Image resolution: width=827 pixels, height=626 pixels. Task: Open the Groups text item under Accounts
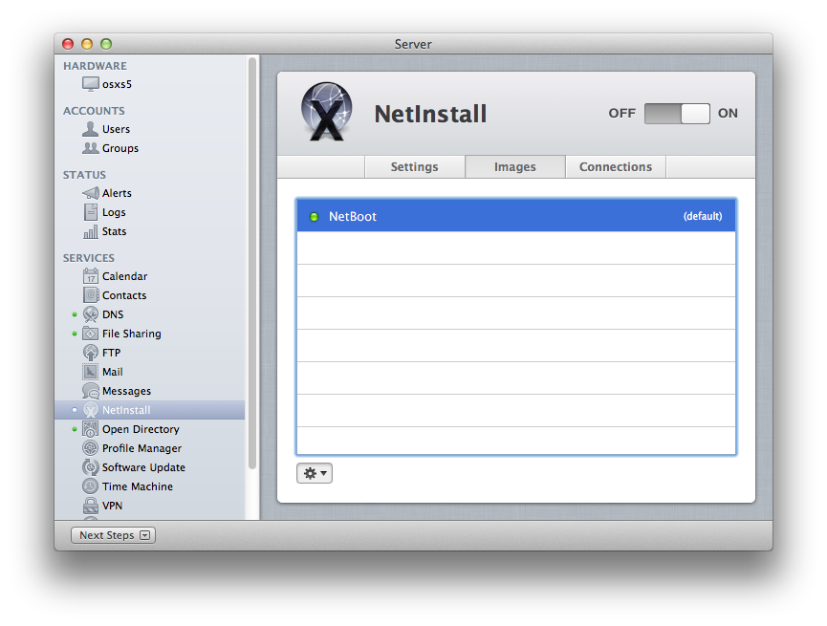pyautogui.click(x=120, y=148)
